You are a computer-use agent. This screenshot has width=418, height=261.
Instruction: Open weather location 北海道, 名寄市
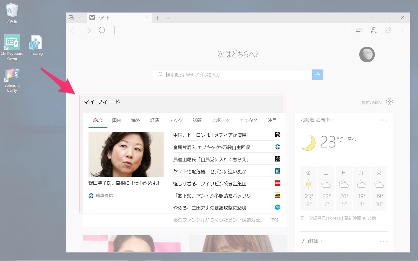coord(317,120)
